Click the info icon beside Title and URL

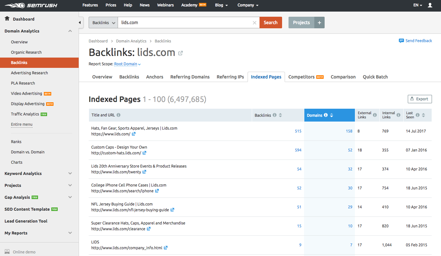click(118, 115)
